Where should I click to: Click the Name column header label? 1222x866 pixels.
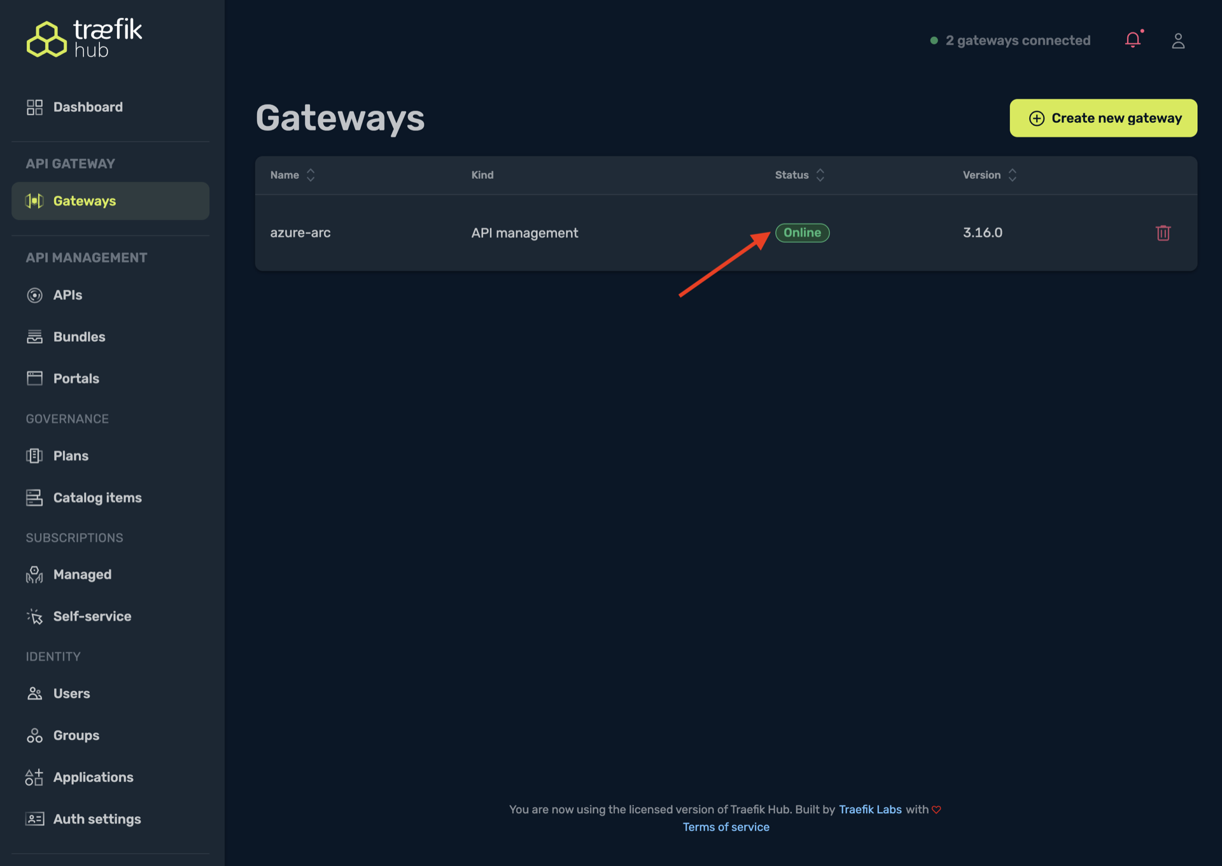click(x=284, y=175)
